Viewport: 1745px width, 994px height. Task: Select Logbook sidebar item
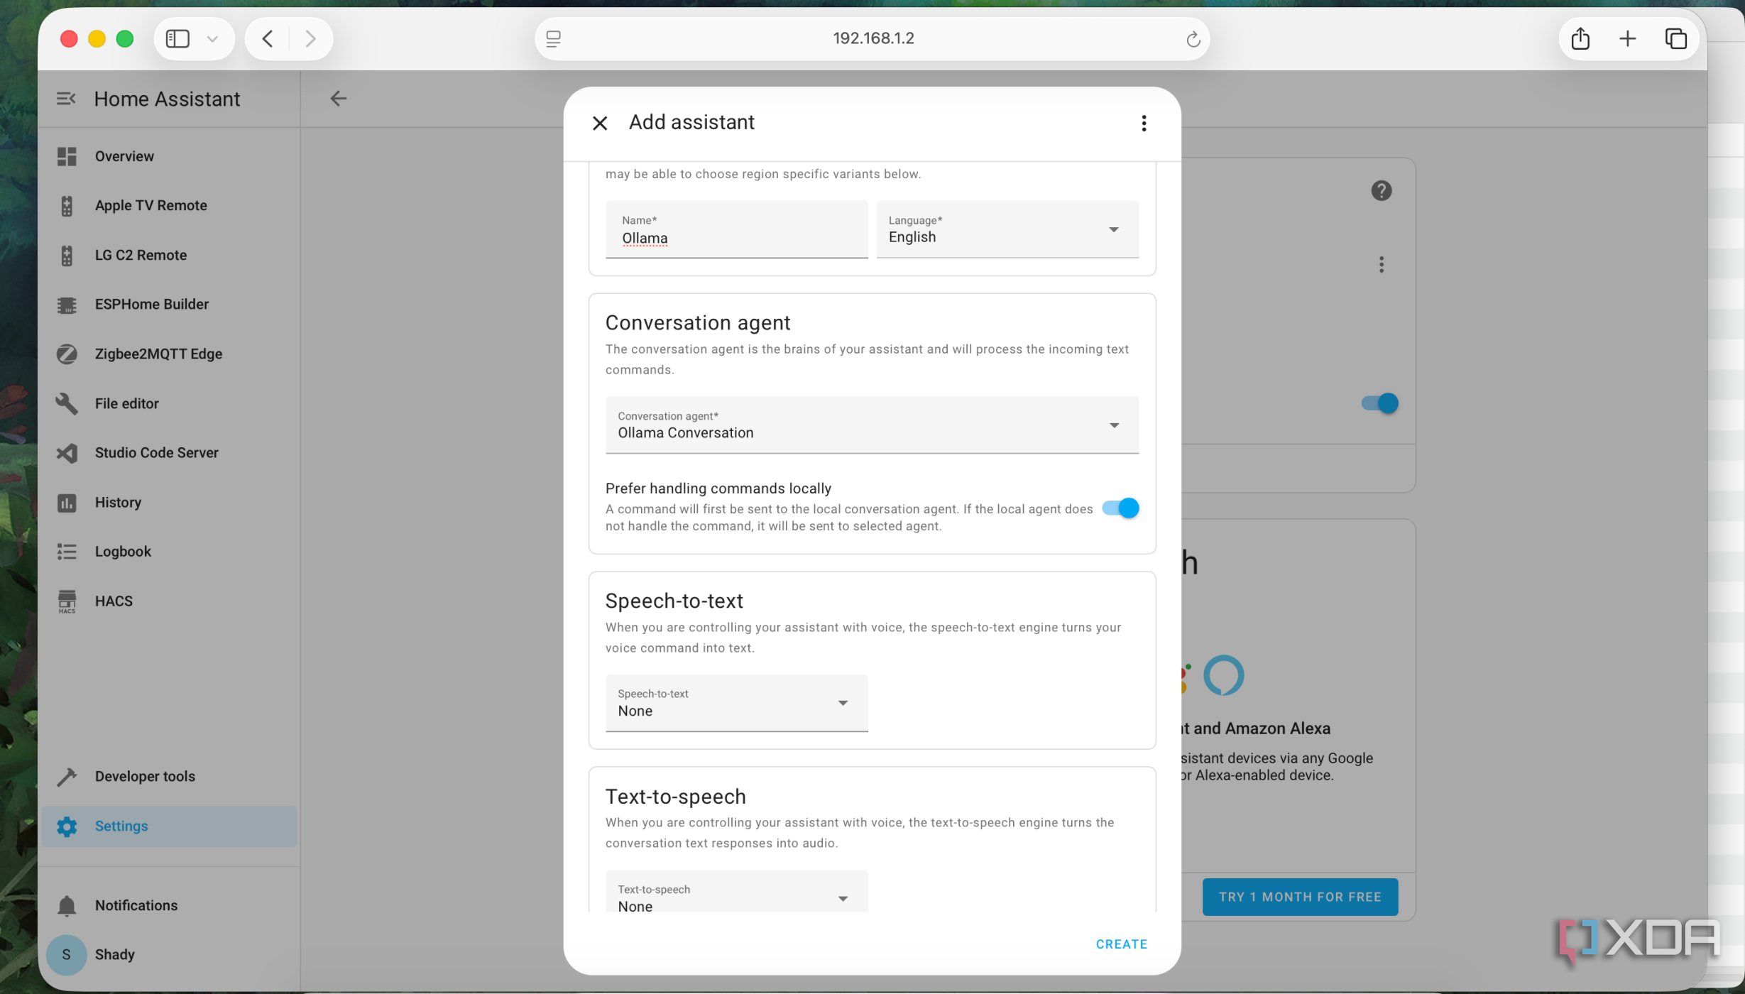(169, 552)
